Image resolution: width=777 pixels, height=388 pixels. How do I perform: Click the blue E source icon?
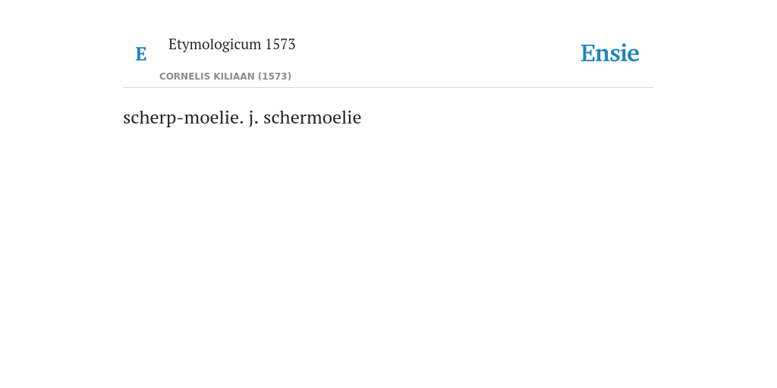140,54
